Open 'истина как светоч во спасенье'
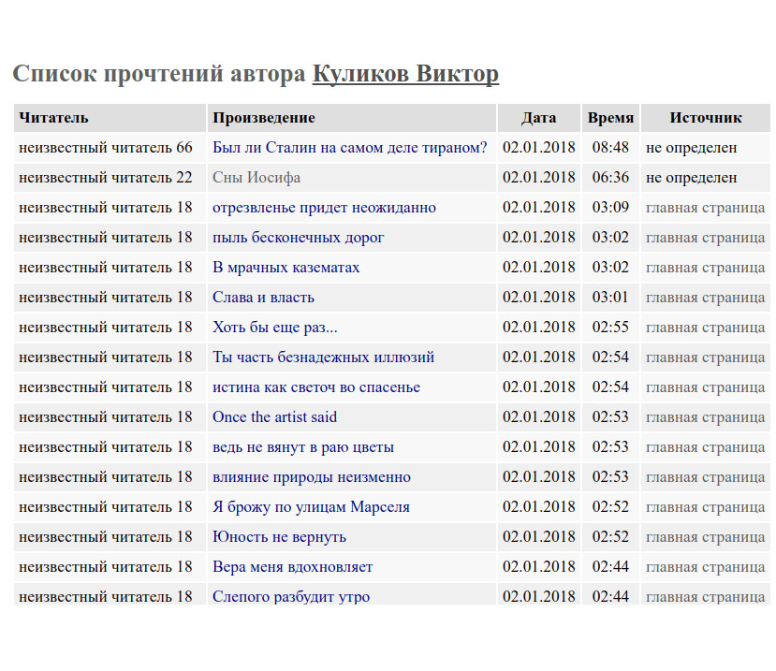Image resolution: width=776 pixels, height=671 pixels. point(316,387)
